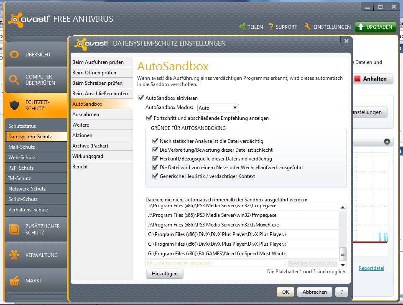The height and width of the screenshot is (305, 403).
Task: Open the Wirkungsgrad settings page
Action: click(102, 156)
